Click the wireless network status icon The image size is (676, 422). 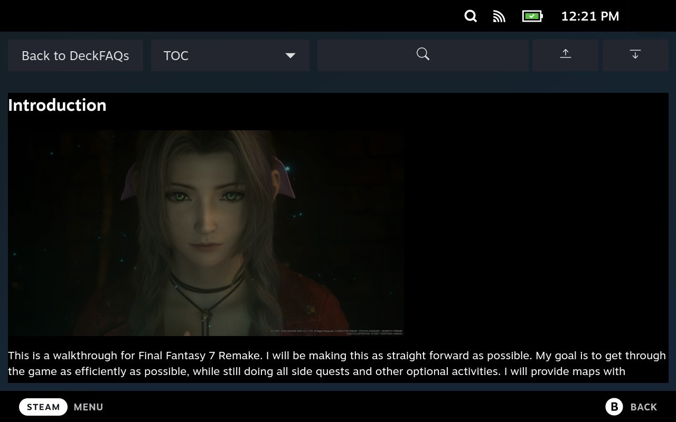pos(499,16)
